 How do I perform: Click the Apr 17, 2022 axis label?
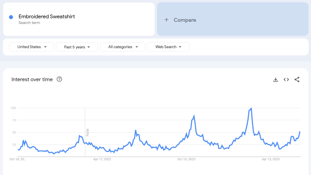tap(102, 159)
